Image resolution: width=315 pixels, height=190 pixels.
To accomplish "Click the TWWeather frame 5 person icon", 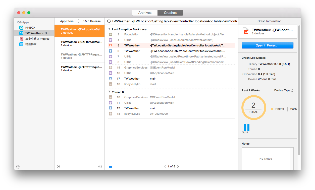I will coord(111,45).
